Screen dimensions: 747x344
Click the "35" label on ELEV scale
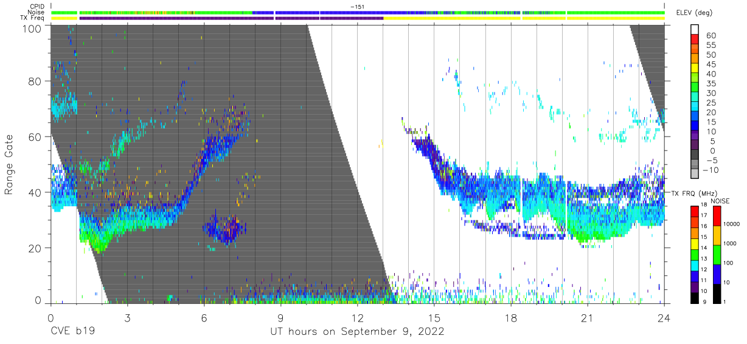pos(711,84)
